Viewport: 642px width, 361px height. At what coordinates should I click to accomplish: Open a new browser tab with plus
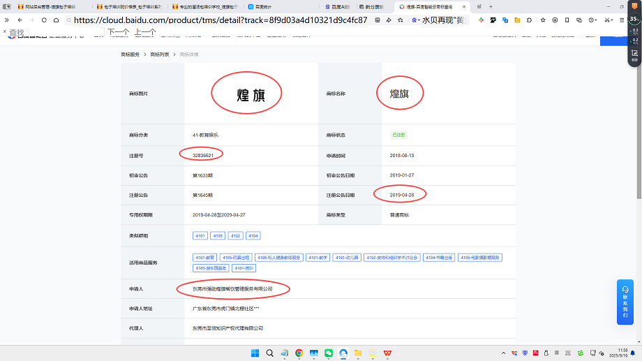[491, 6]
